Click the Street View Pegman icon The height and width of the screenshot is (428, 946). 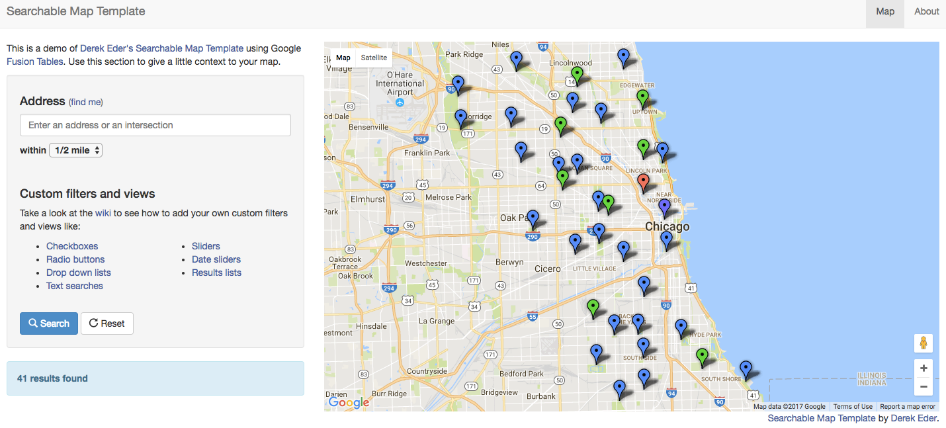click(x=924, y=343)
